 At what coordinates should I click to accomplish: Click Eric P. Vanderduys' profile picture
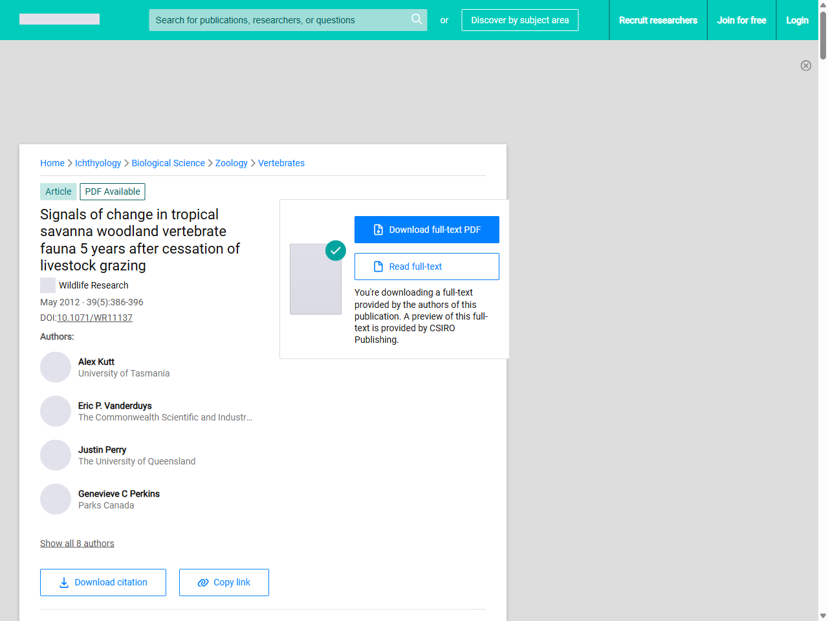coord(56,411)
